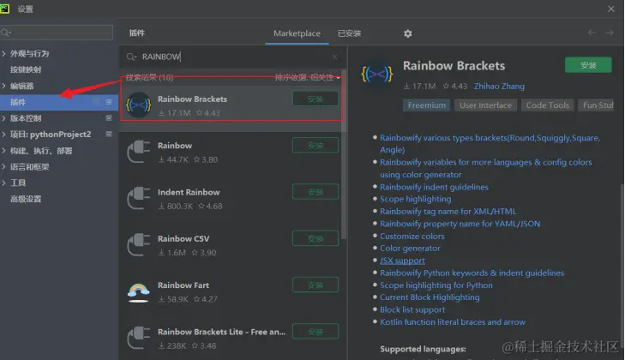Clear the plugin search field

point(335,57)
